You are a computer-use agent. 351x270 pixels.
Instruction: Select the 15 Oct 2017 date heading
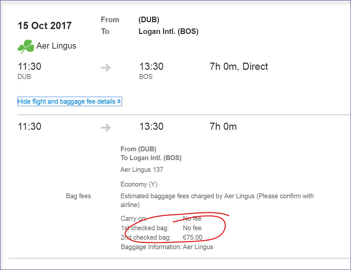coord(44,26)
